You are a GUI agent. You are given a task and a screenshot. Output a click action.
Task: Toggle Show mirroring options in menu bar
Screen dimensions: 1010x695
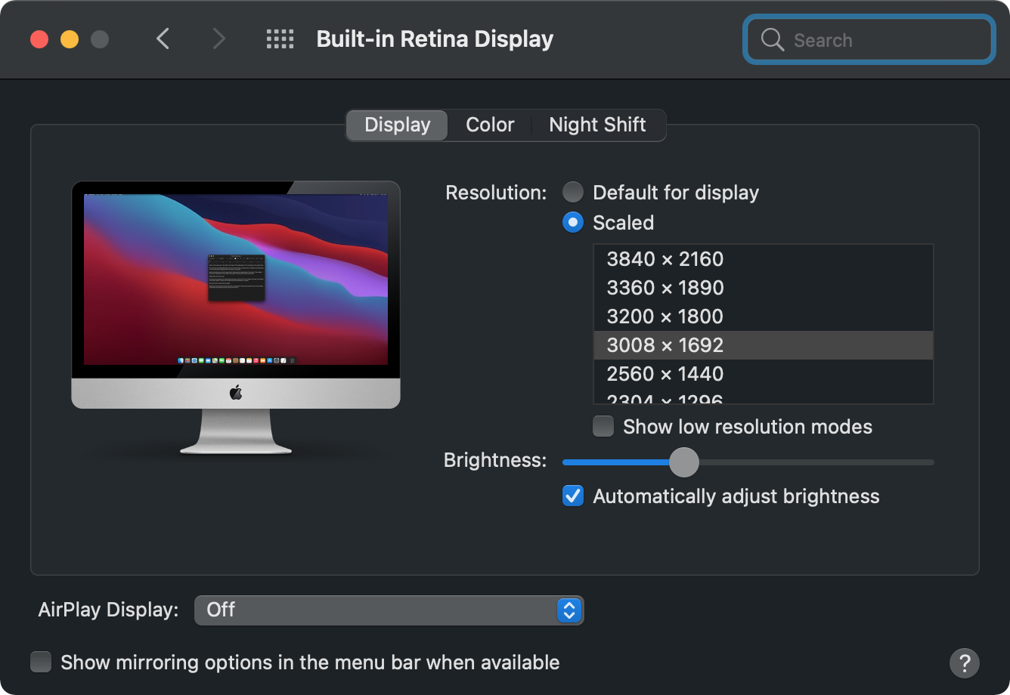(41, 663)
